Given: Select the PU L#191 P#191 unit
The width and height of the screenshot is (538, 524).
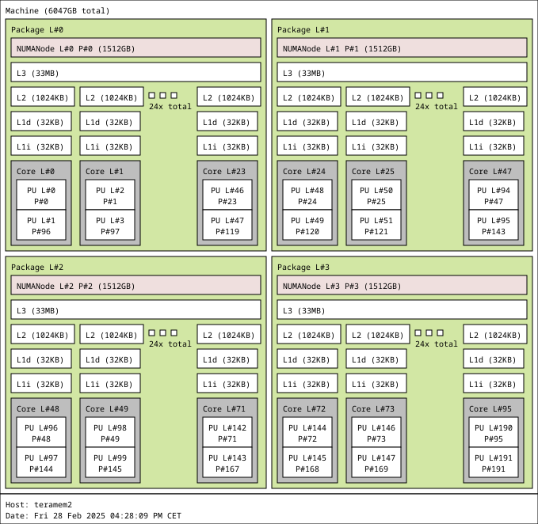Looking at the screenshot, I should (x=494, y=463).
